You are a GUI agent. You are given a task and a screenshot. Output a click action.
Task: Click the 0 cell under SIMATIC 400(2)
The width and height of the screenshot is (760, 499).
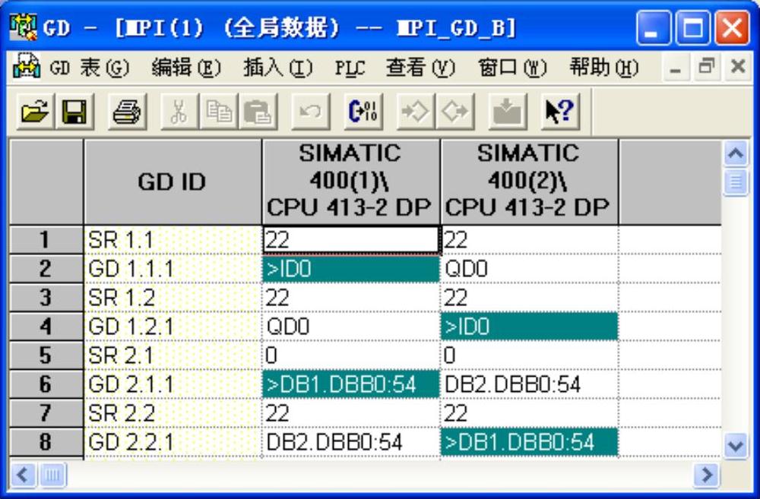[x=529, y=355]
